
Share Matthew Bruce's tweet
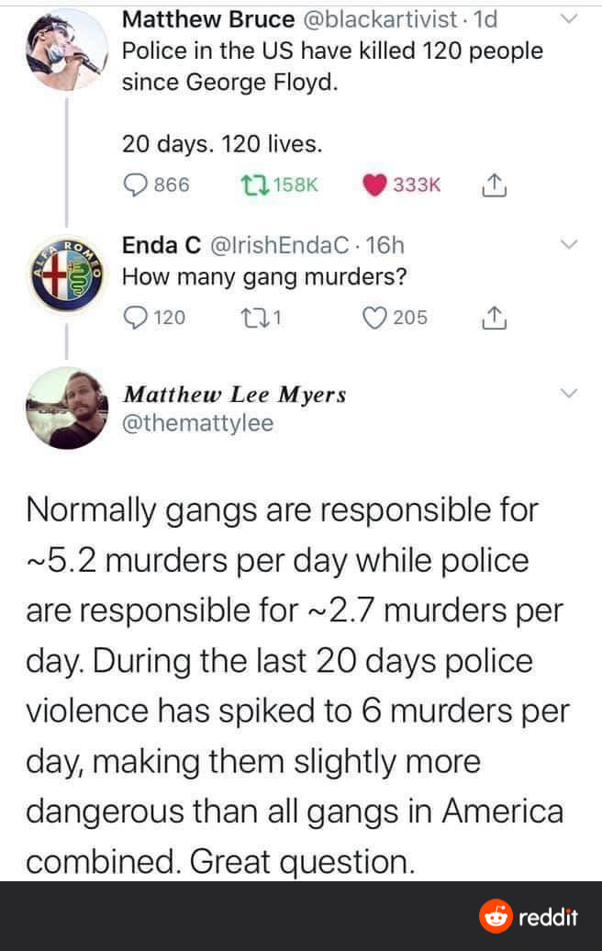[x=493, y=185]
